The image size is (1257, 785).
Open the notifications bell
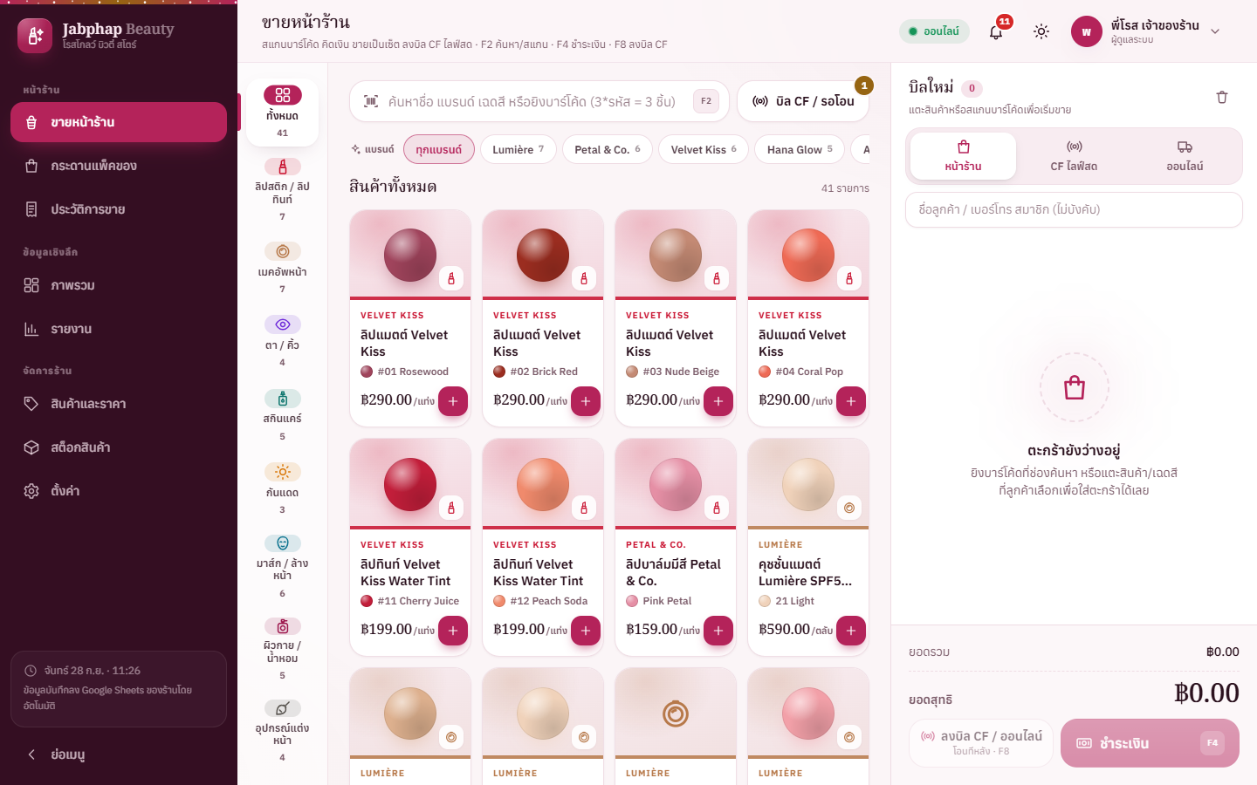pyautogui.click(x=996, y=31)
